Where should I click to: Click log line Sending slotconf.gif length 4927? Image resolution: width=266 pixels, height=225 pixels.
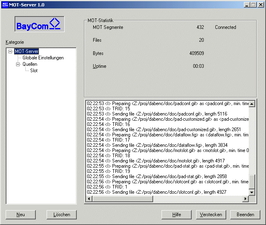157,192
